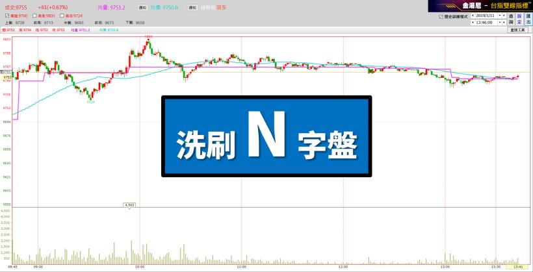Click the 10:00 time axis label

[x=140, y=267]
